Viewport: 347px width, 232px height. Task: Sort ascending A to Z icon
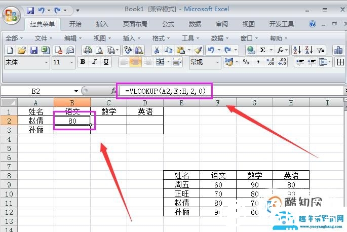click(x=297, y=50)
